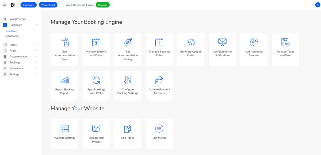Screen dimensions: 321x155
Task: Click the "Add Additional Services" label
Action: pos(254,53)
